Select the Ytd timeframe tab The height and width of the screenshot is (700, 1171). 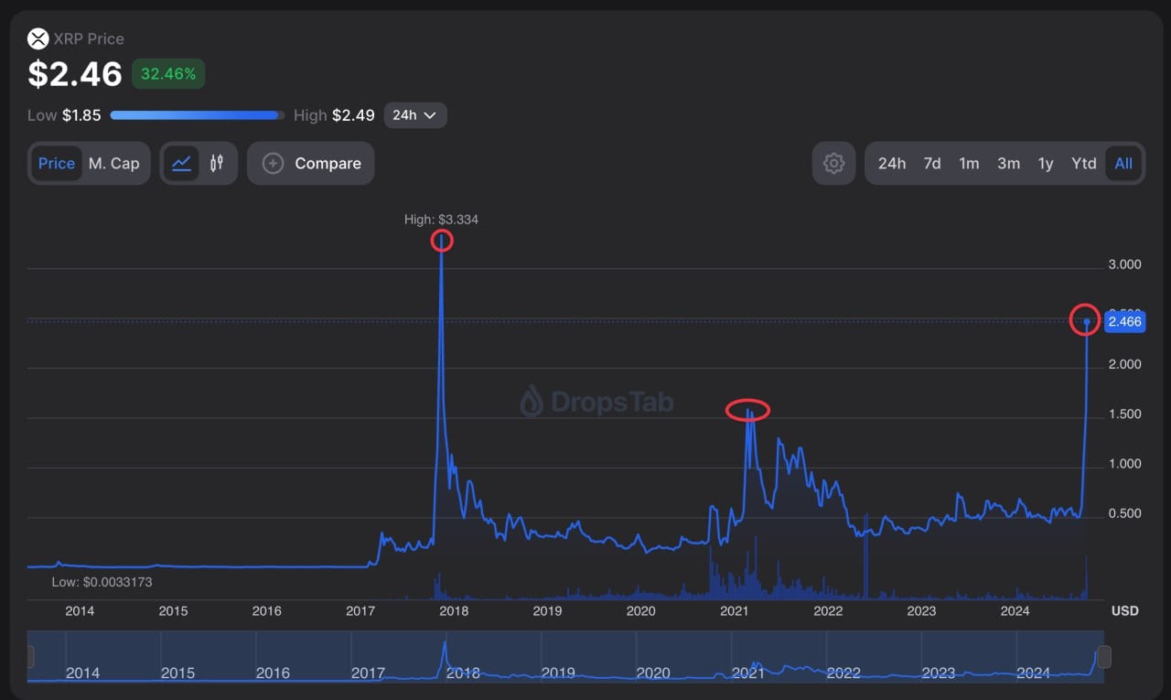1084,164
